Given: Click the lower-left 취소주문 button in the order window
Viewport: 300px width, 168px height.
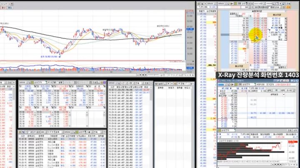Looking at the screenshot, I should (239, 66).
